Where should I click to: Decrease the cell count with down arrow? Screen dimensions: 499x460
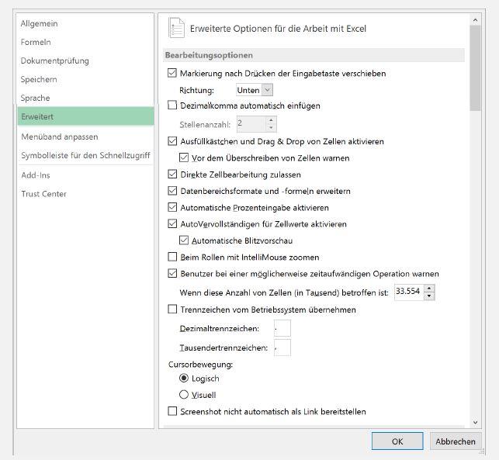tap(429, 296)
